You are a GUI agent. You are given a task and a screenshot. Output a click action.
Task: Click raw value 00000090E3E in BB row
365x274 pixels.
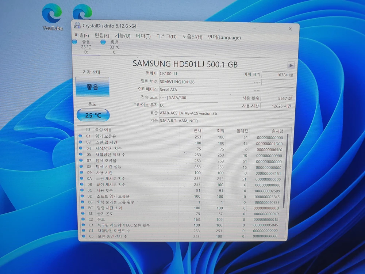coord(267,202)
